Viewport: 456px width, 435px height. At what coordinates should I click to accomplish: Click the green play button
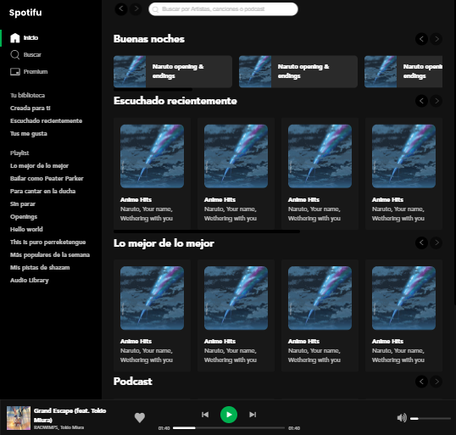pos(229,415)
